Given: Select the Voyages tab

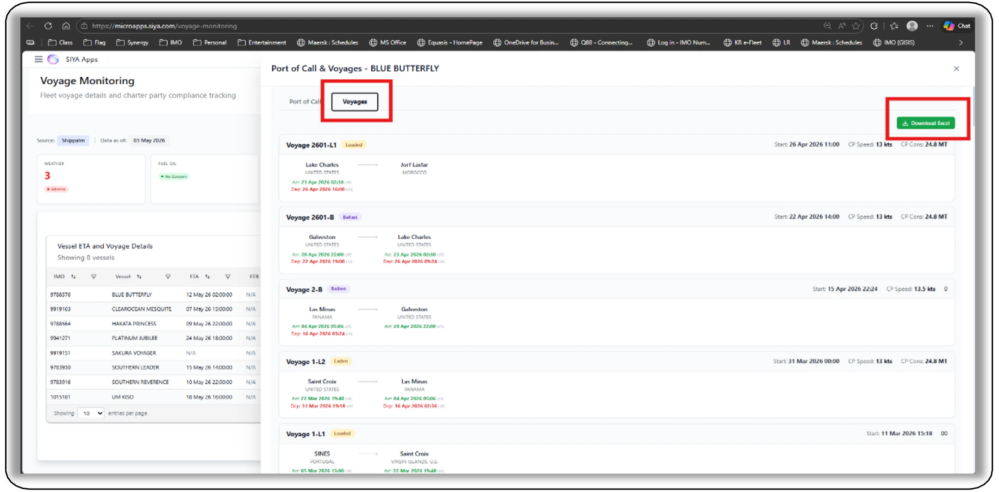Looking at the screenshot, I should click(355, 102).
